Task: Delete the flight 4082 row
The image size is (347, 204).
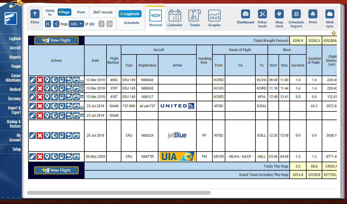Action: pyautogui.click(x=40, y=80)
